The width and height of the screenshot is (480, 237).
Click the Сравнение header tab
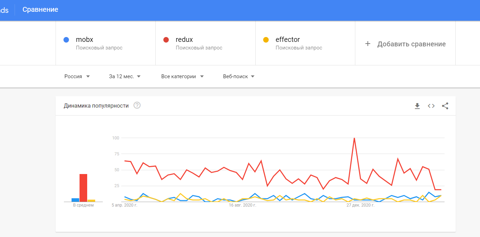(x=40, y=10)
